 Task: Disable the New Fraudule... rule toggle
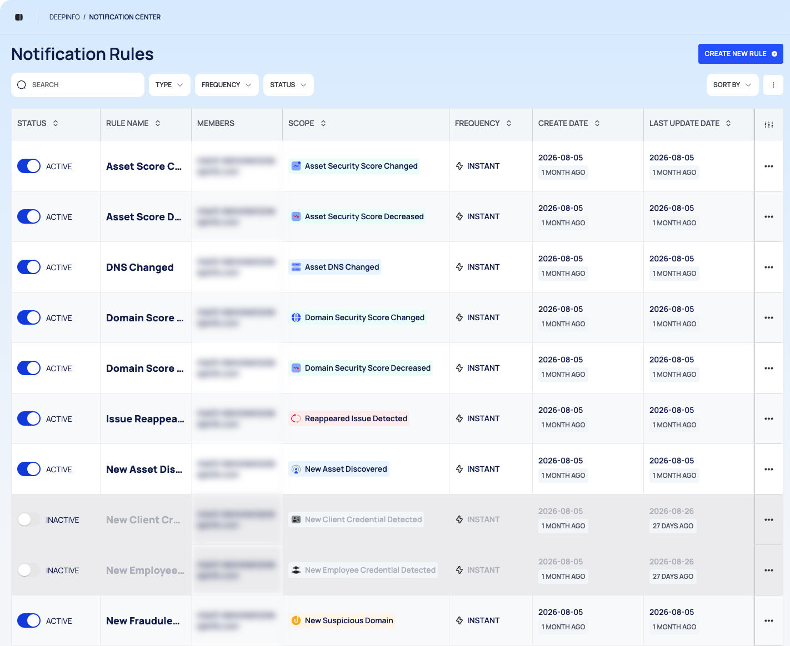point(29,620)
